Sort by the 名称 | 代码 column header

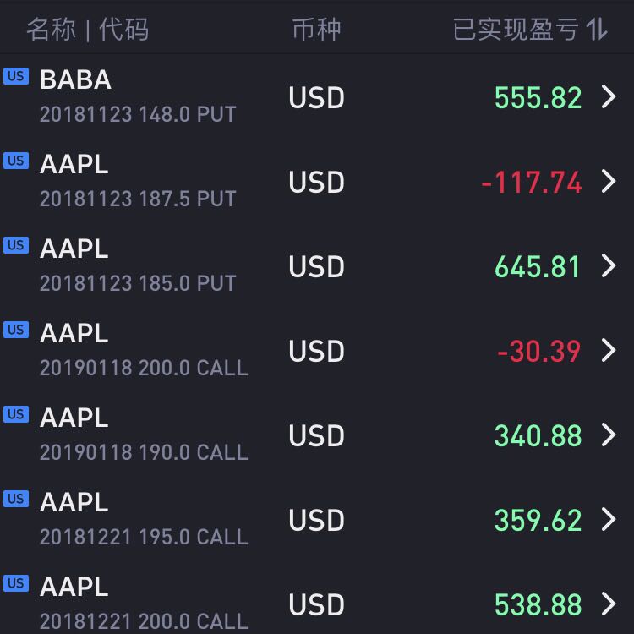click(x=88, y=30)
